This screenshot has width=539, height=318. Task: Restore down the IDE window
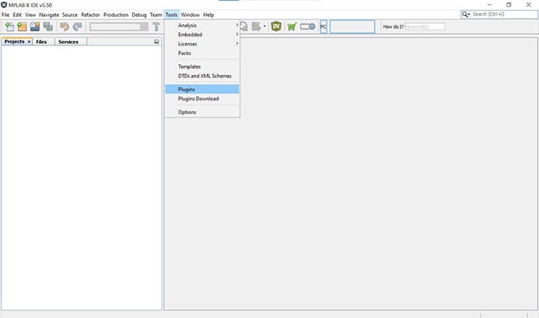509,5
